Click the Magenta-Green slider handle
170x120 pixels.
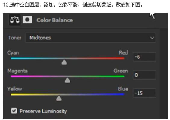(67, 81)
